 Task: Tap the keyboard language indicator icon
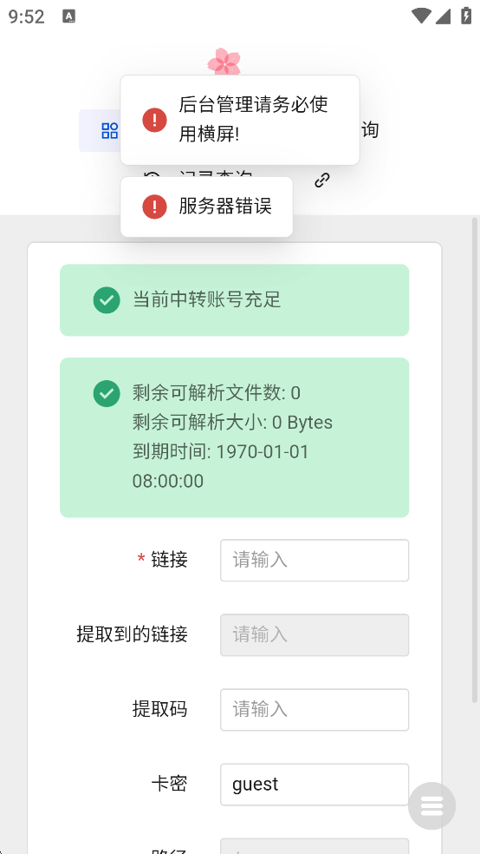coord(69,16)
